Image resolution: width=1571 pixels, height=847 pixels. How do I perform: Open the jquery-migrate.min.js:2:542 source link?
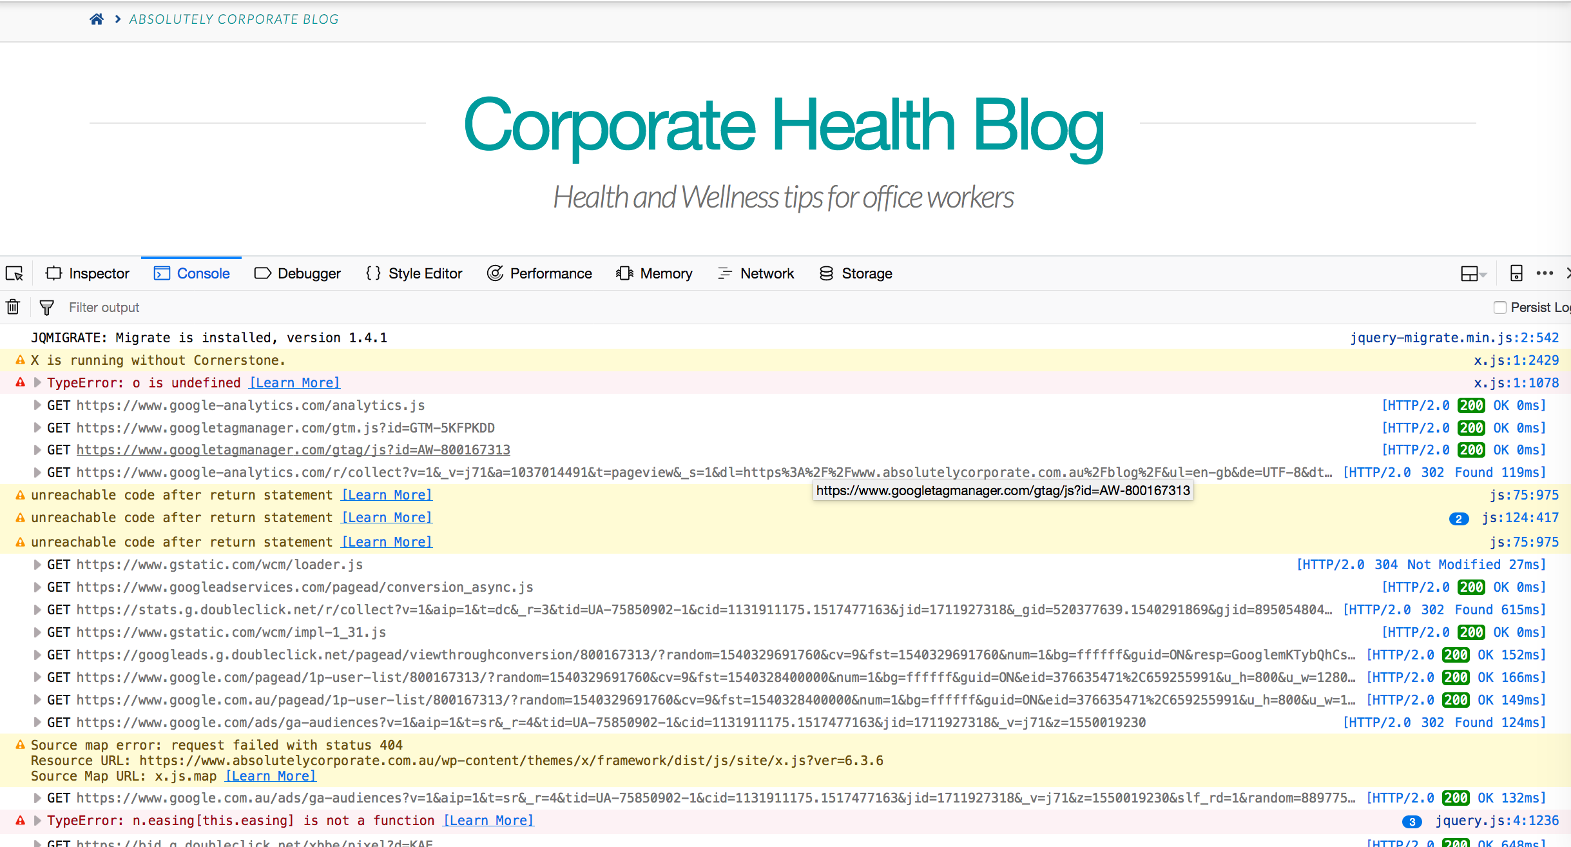point(1454,338)
